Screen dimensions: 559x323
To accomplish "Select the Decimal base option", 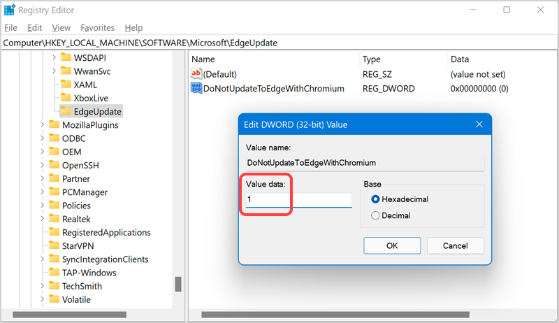I will 376,216.
